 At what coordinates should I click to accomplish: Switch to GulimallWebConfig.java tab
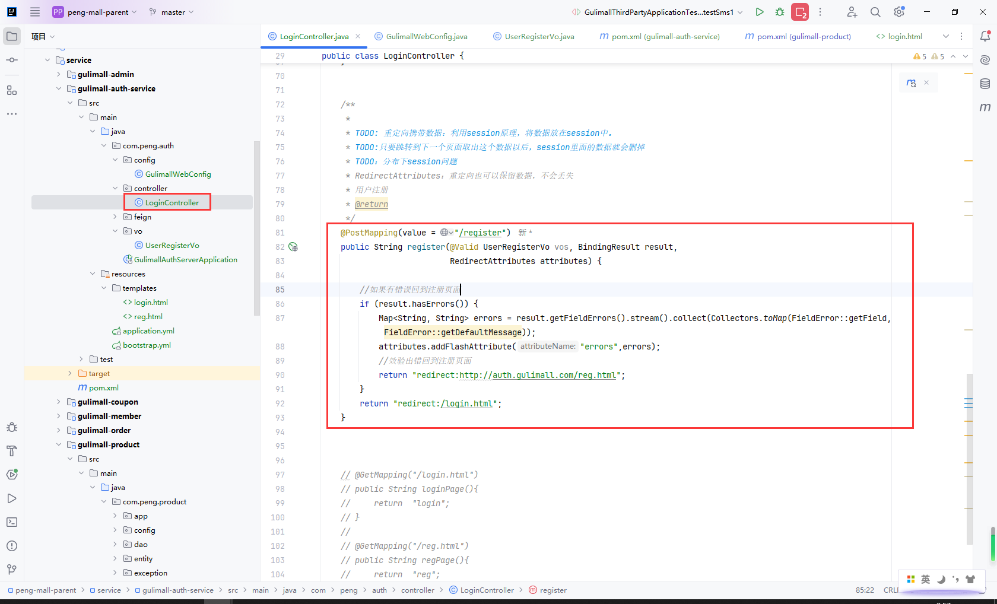tap(421, 36)
